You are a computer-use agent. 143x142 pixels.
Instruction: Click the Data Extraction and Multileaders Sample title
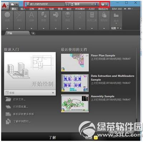[x=113, y=78]
